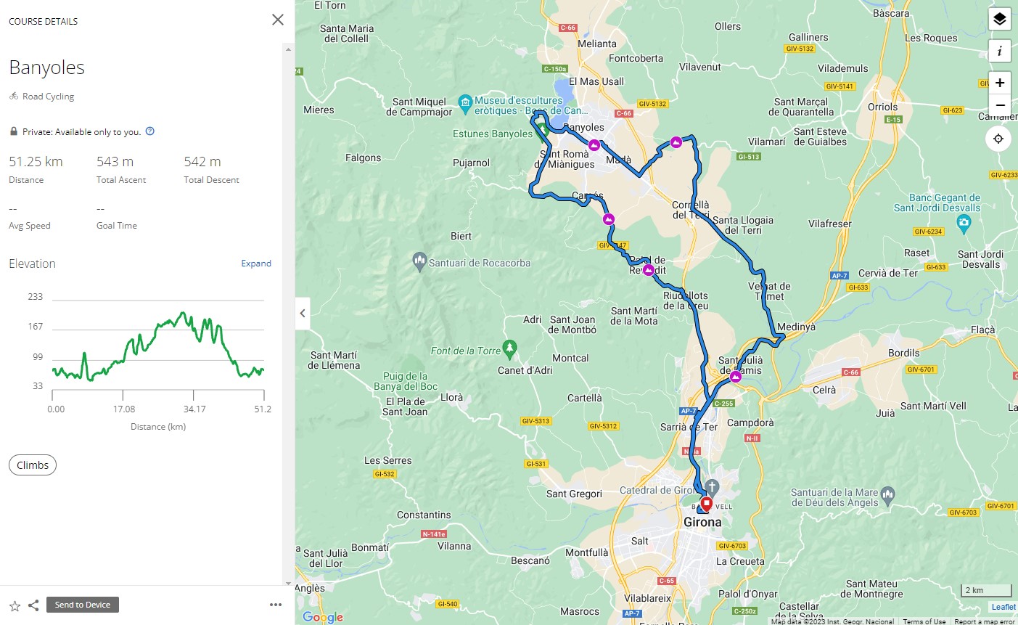
Task: Open the map layers selector
Action: [999, 19]
